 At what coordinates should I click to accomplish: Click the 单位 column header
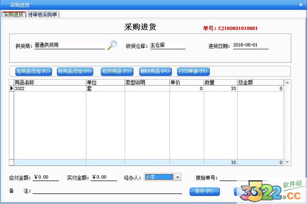(105, 82)
